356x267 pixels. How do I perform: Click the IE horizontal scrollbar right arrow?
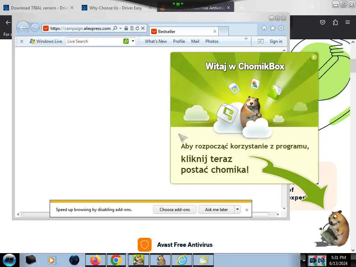click(x=278, y=214)
